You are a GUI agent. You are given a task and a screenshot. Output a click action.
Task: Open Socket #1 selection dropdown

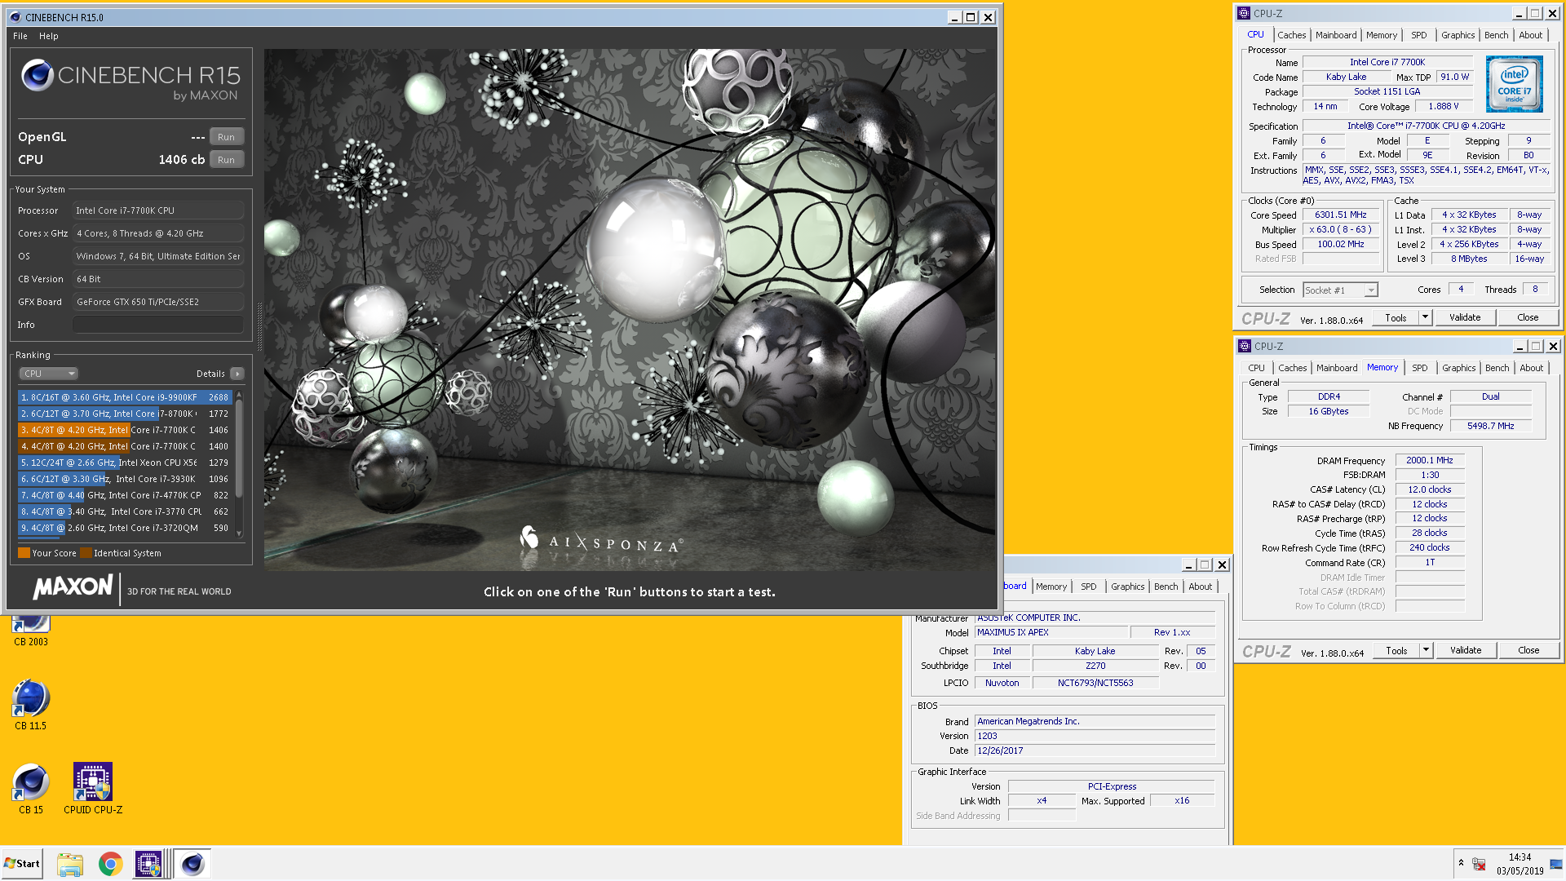point(1340,290)
